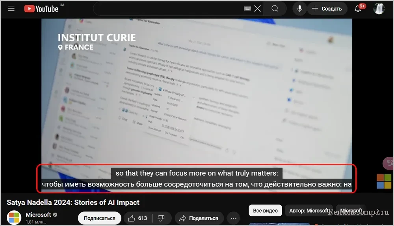This screenshot has width=394, height=226.
Task: Click the magnifier search button
Action: click(275, 9)
